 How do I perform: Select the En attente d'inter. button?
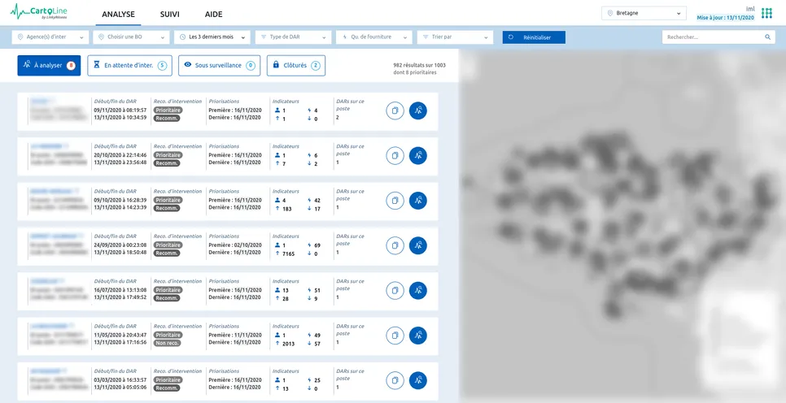(x=130, y=66)
